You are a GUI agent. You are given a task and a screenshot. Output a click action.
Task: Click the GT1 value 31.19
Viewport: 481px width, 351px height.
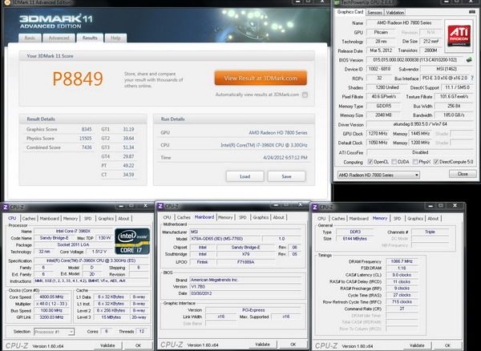point(128,129)
